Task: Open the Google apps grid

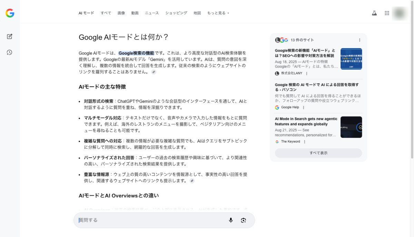Action: (x=387, y=13)
